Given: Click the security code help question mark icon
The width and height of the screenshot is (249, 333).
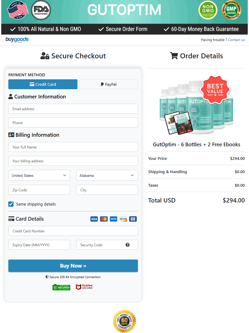Looking at the screenshot, I should click(x=127, y=245).
